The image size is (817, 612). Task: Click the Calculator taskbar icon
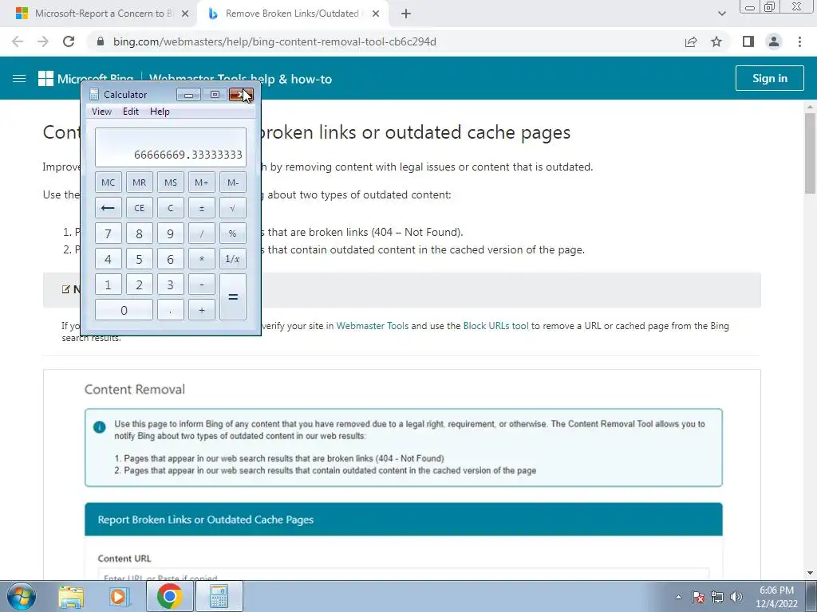[x=219, y=596]
